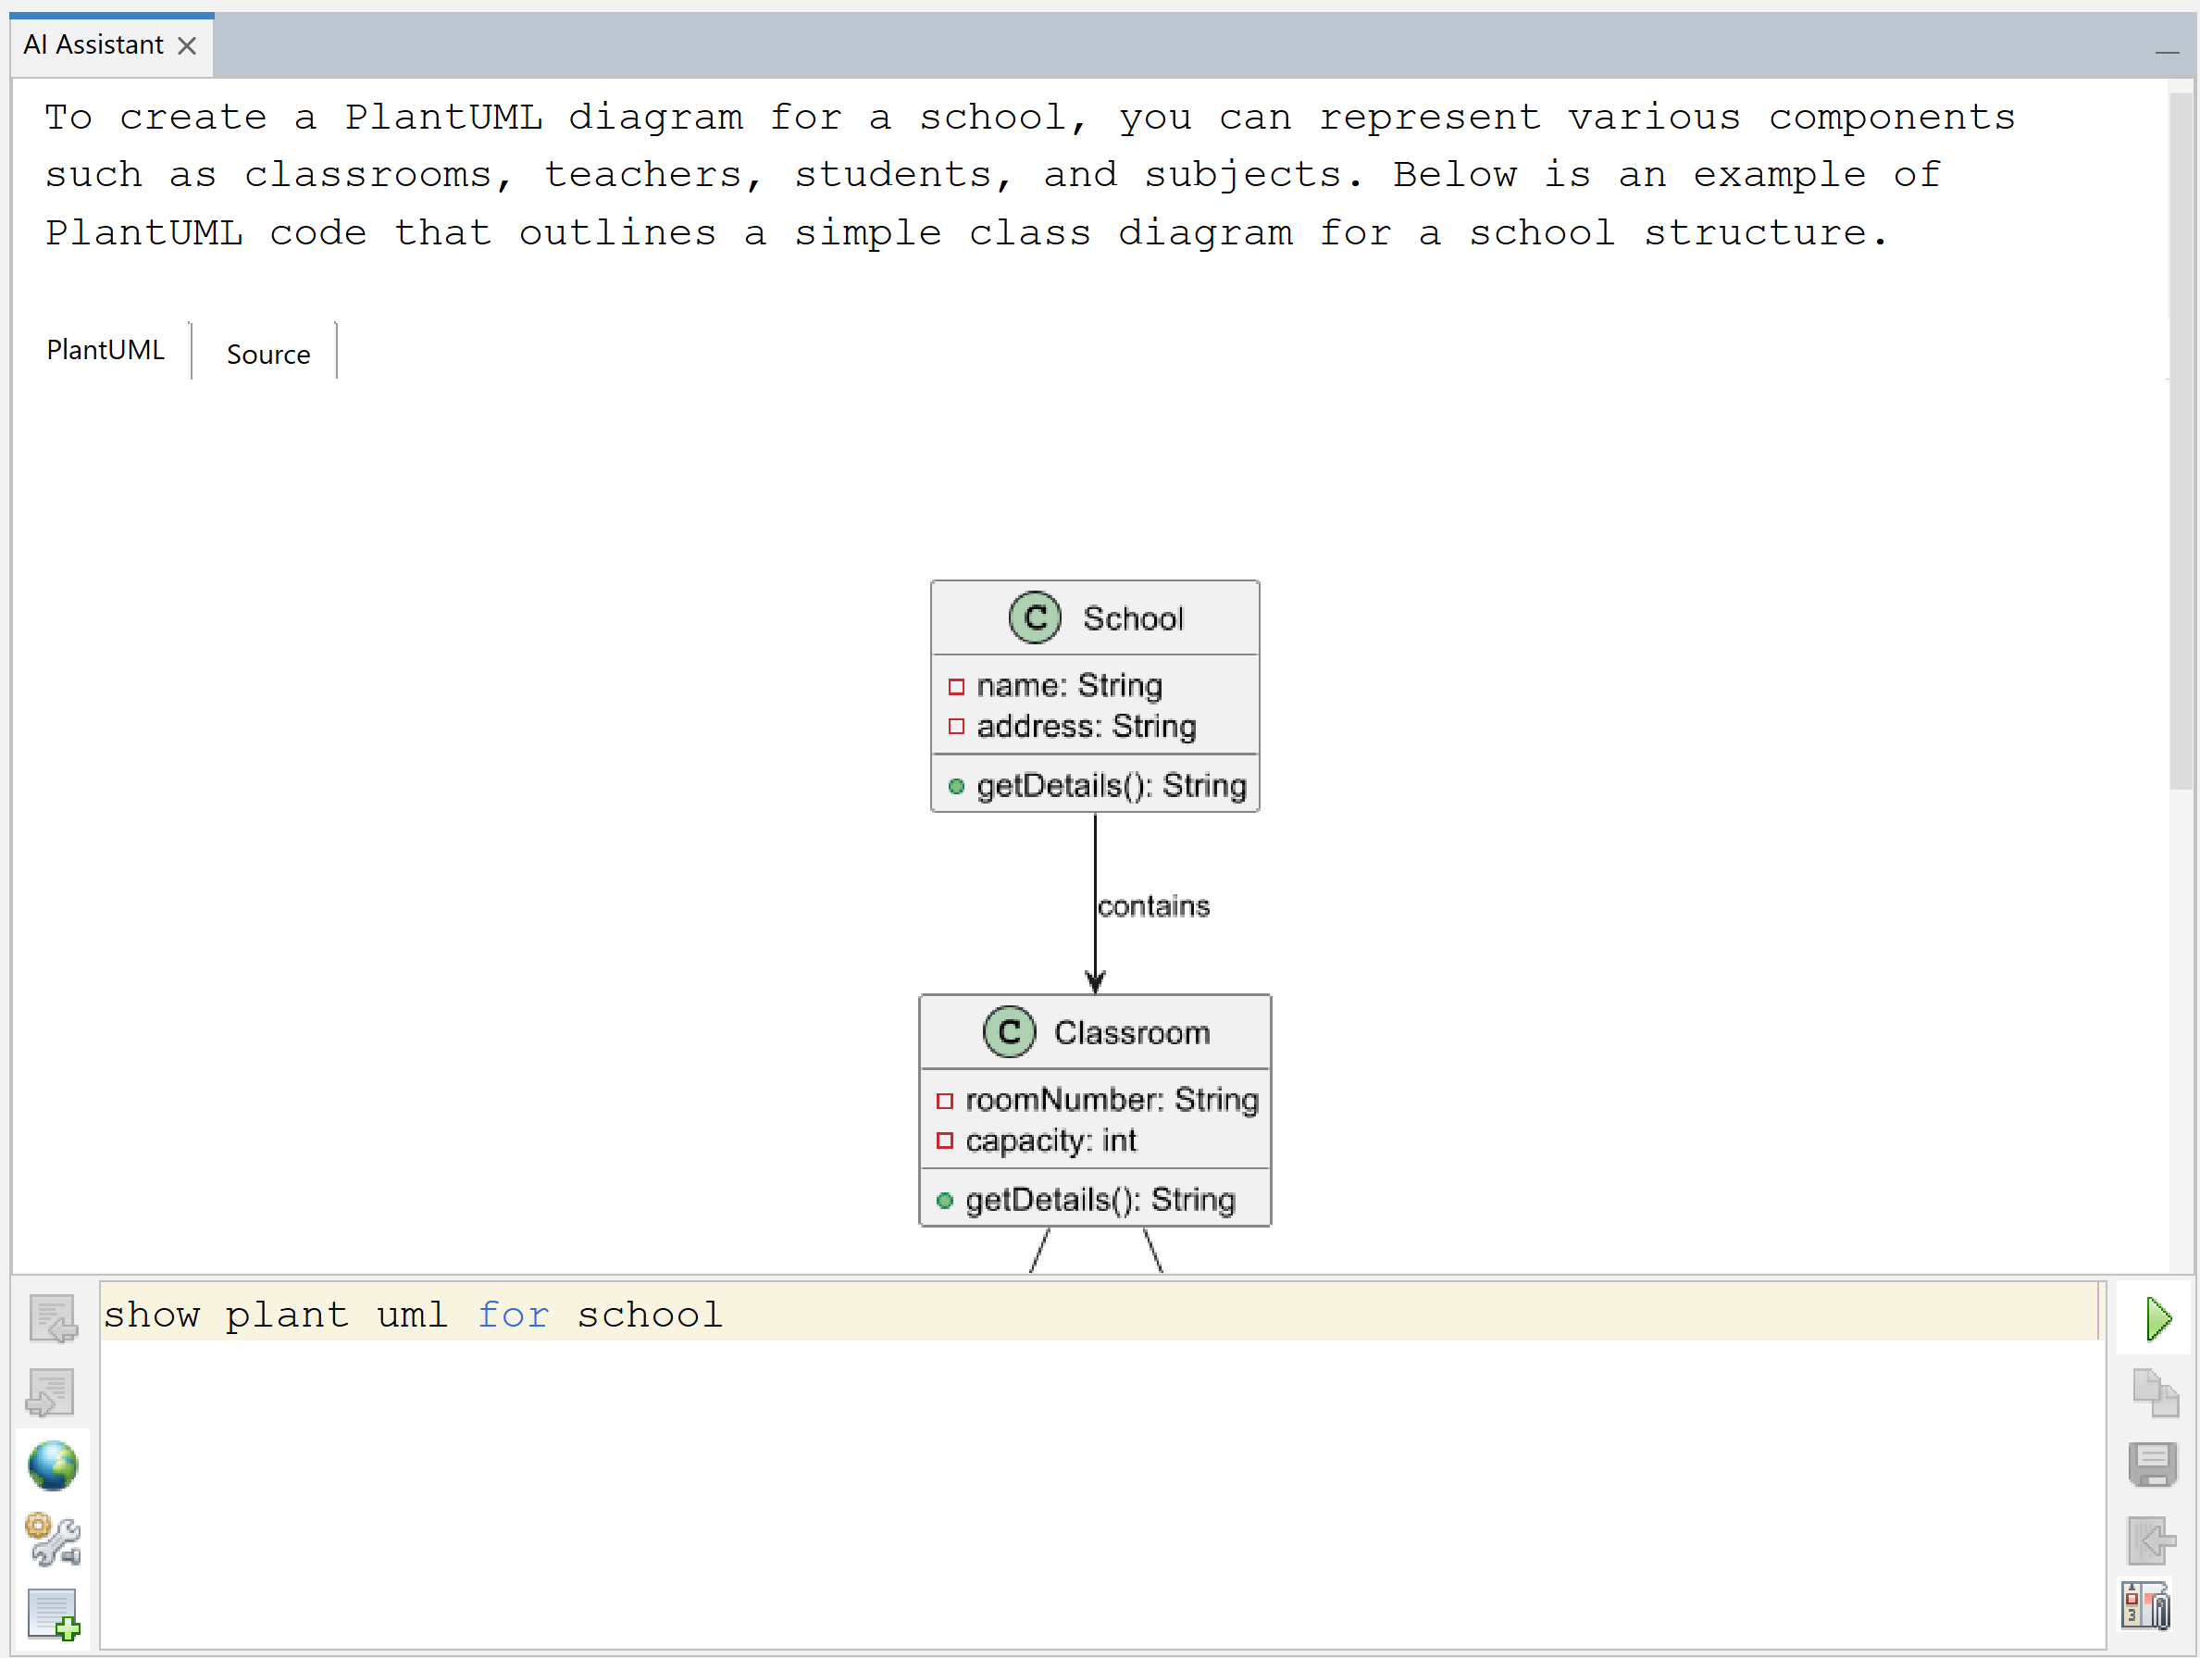The width and height of the screenshot is (2200, 1658).
Task: Click the School class box in diagram
Action: click(x=1094, y=696)
